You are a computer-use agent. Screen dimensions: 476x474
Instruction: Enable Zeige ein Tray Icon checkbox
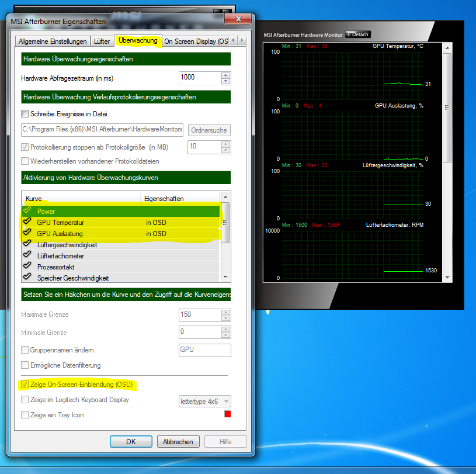point(25,415)
